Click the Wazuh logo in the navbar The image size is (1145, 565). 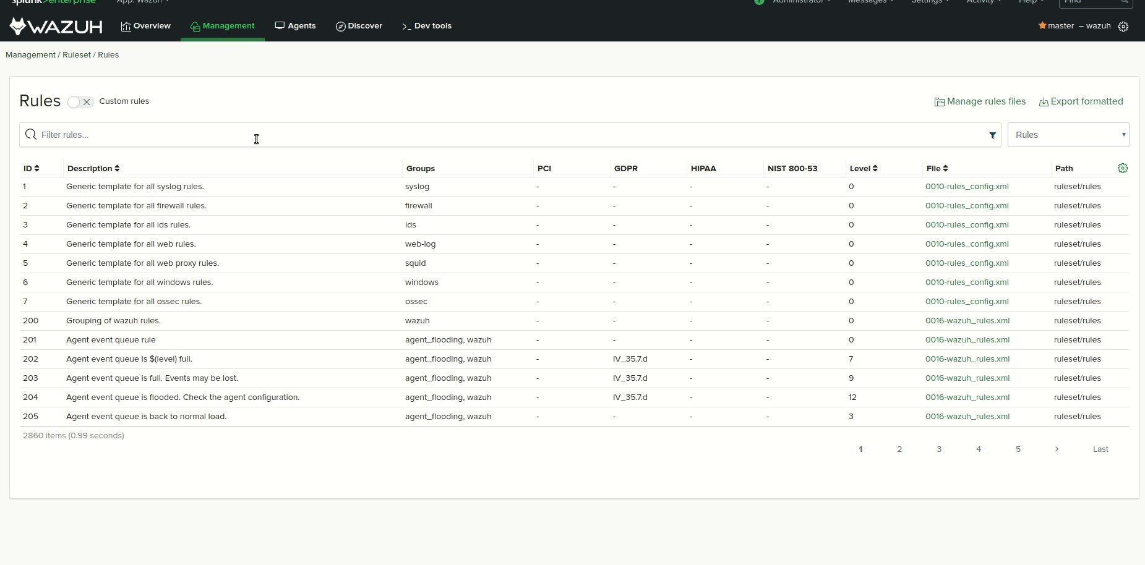[54, 25]
